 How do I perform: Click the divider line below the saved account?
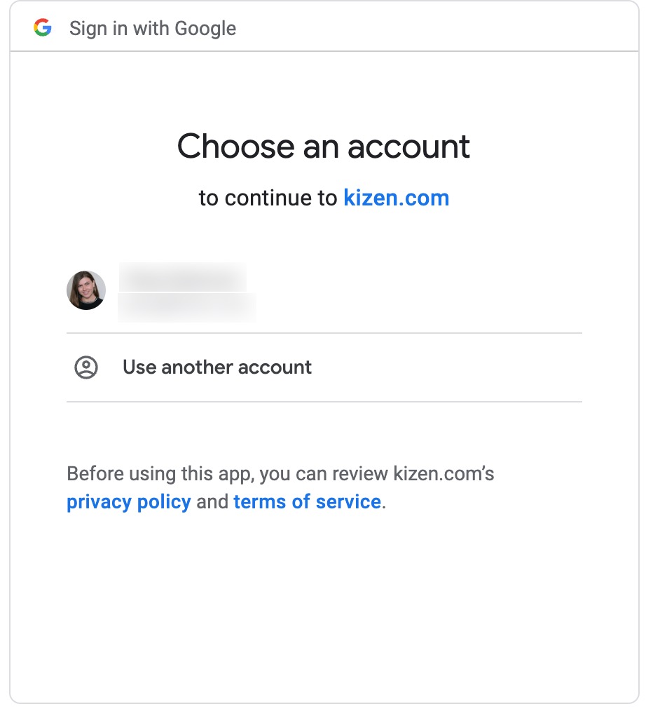(324, 333)
